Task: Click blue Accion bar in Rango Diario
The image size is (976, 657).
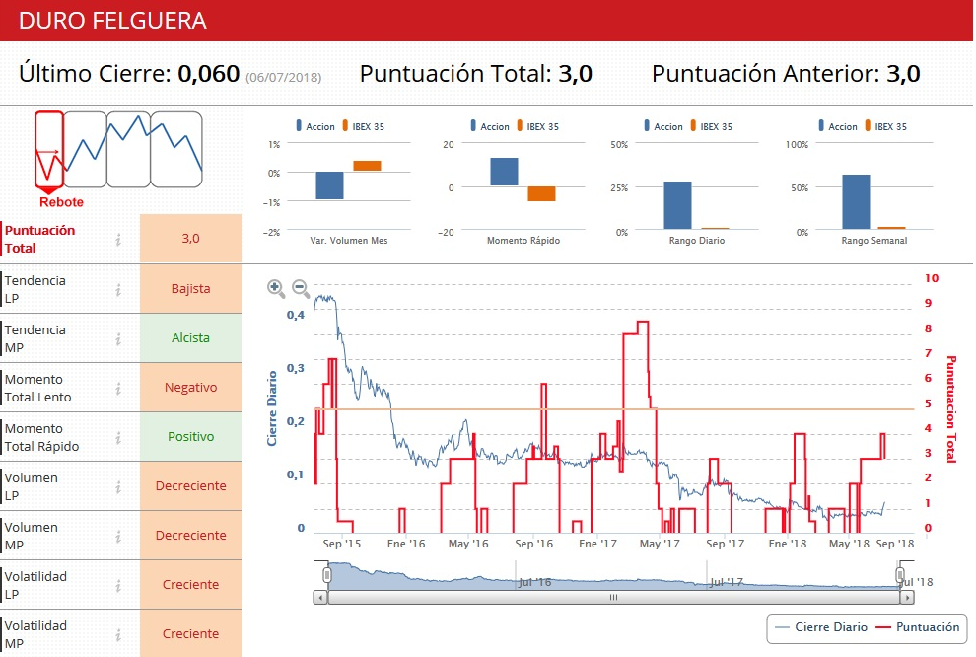Action: [678, 205]
